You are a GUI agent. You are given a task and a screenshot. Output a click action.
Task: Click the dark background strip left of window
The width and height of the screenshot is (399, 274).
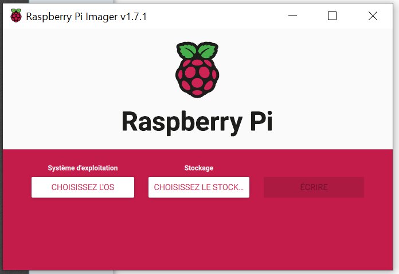click(x=1, y=138)
